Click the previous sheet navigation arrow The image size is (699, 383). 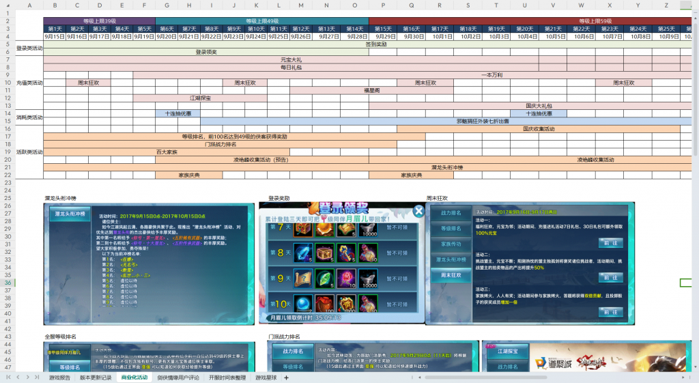click(x=17, y=378)
